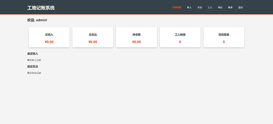Click the 欢迎, admin! greeting
Image resolution: width=273 pixels, height=124 pixels.
click(37, 20)
